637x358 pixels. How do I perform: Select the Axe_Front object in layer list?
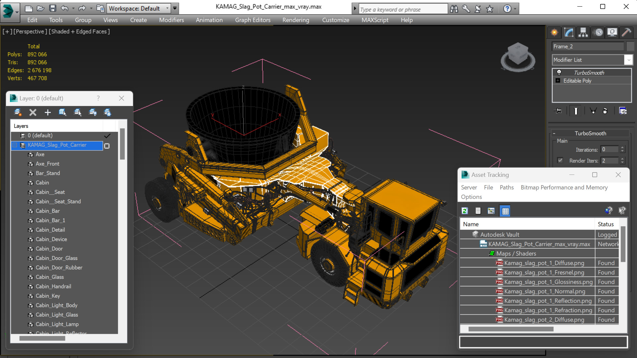tap(47, 164)
